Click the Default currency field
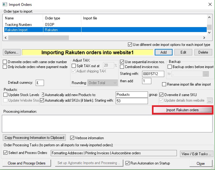 coord(40,83)
